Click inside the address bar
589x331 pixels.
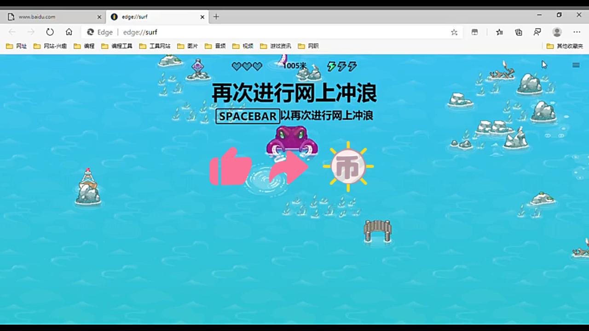tap(230, 32)
